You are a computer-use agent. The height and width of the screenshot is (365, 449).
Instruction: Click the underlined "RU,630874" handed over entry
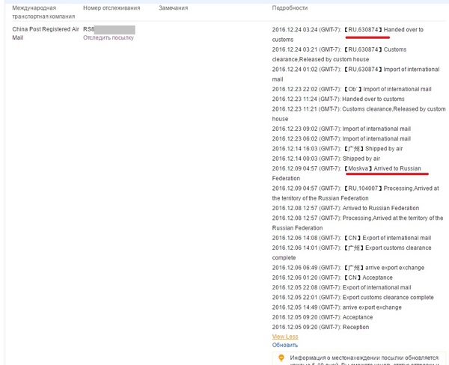(x=367, y=30)
